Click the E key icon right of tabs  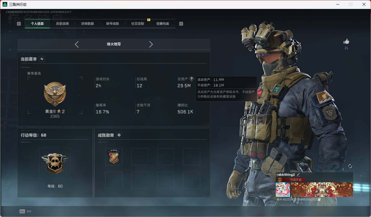[181, 24]
